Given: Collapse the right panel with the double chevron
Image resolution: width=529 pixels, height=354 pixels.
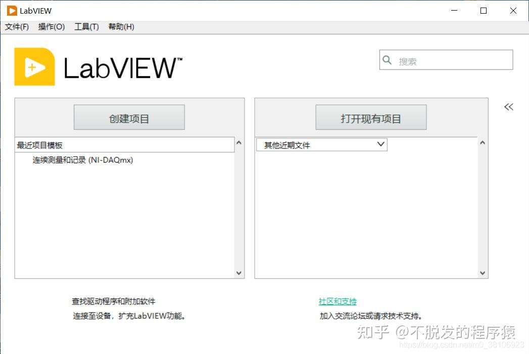Looking at the screenshot, I should (x=508, y=107).
